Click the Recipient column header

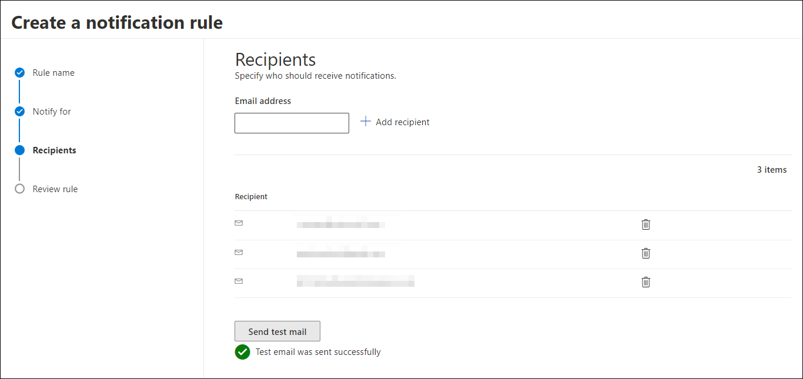tap(251, 197)
